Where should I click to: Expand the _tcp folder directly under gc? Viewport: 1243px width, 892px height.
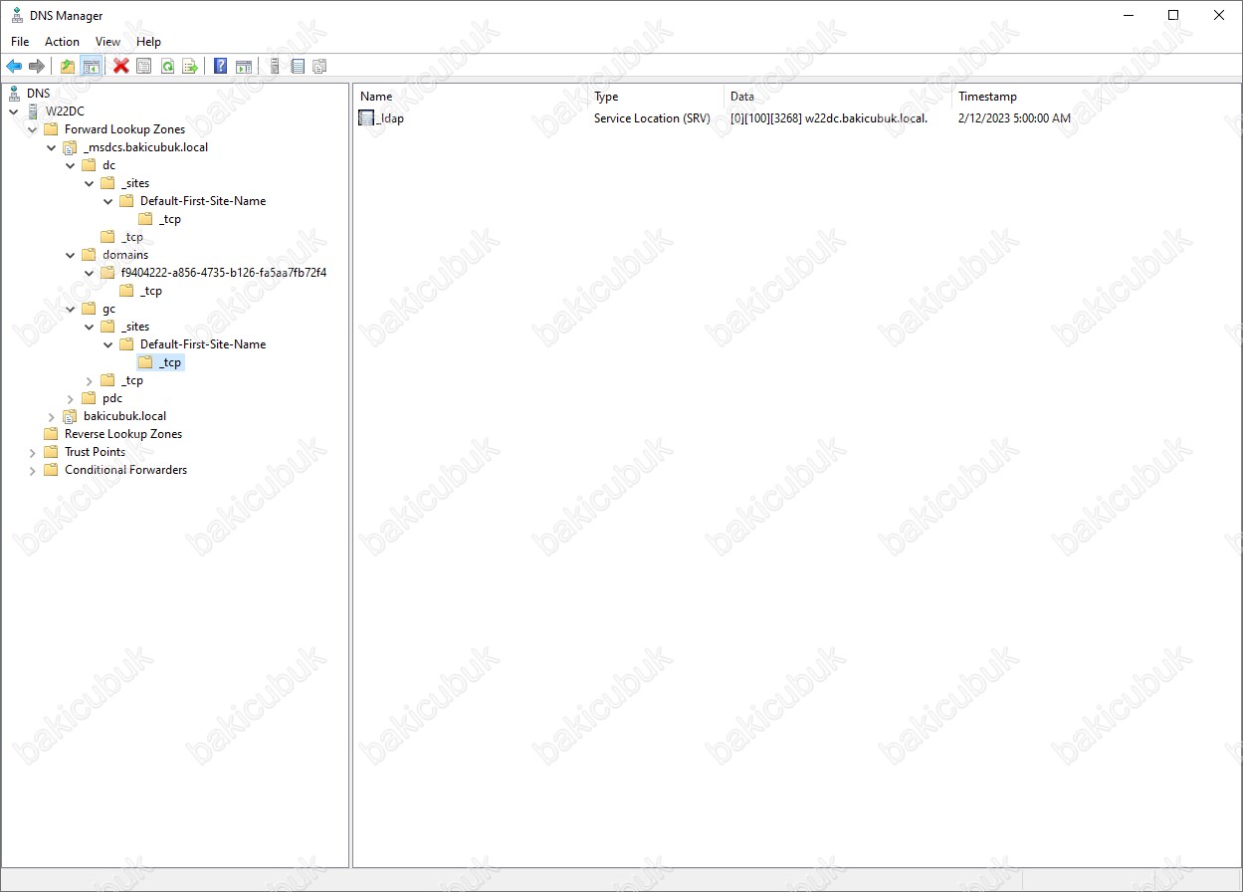pyautogui.click(x=90, y=380)
